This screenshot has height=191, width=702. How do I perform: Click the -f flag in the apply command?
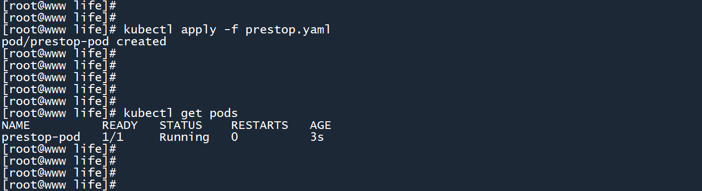click(231, 30)
